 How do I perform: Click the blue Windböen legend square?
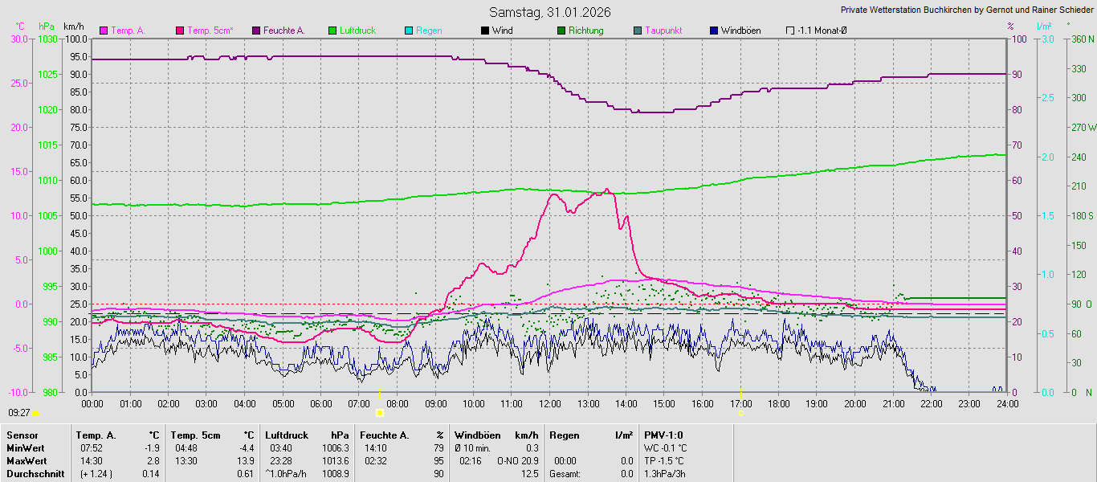714,31
